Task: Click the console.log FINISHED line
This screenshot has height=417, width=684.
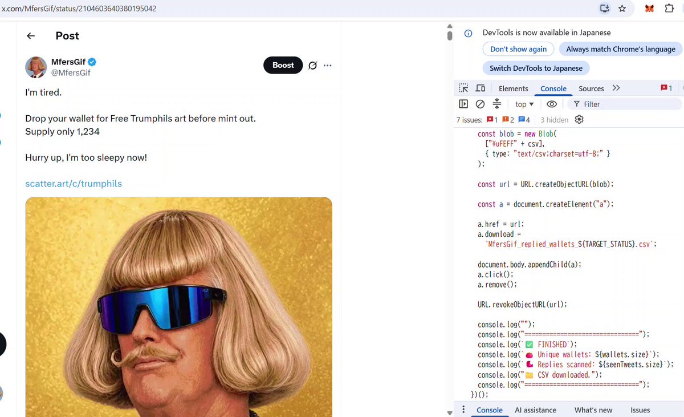Action: 527,344
